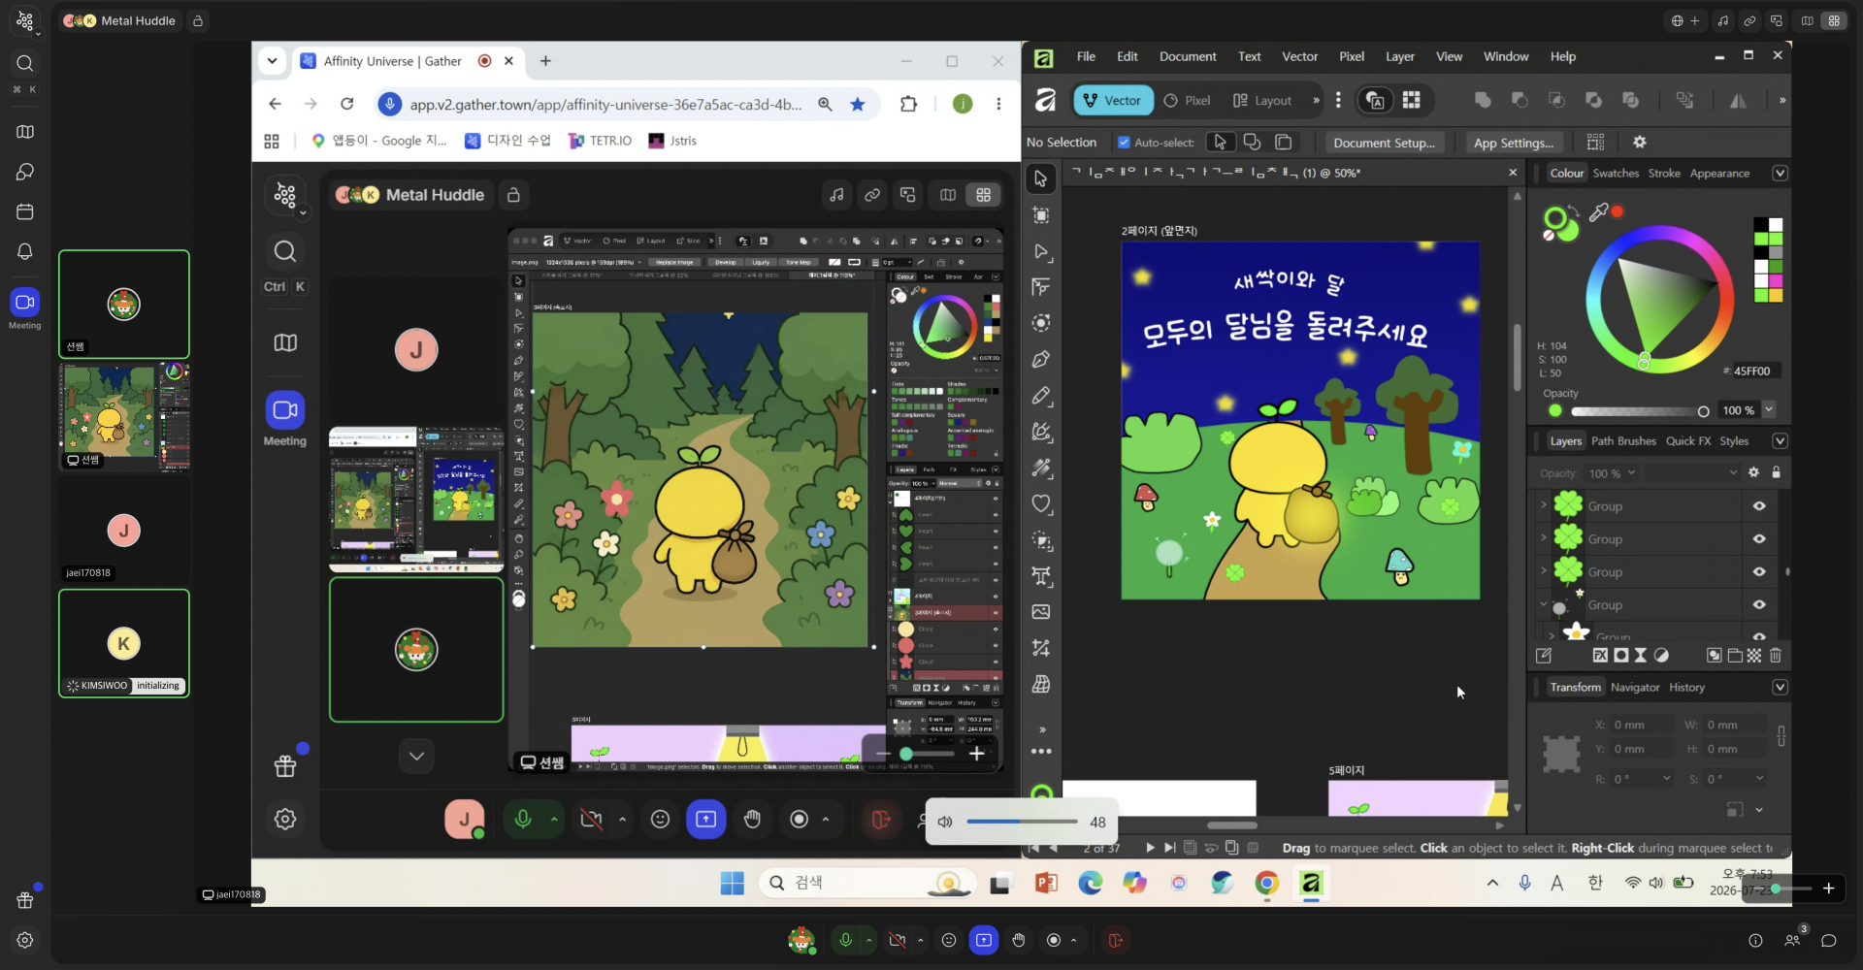Select the Pencil tool in Affinity

tap(1041, 396)
